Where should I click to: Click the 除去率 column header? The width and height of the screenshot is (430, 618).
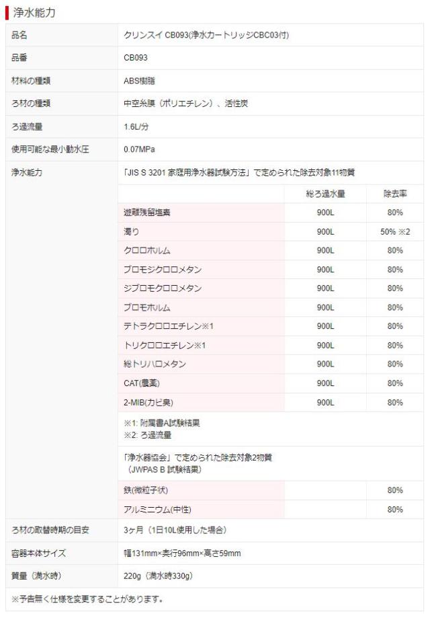(x=394, y=194)
